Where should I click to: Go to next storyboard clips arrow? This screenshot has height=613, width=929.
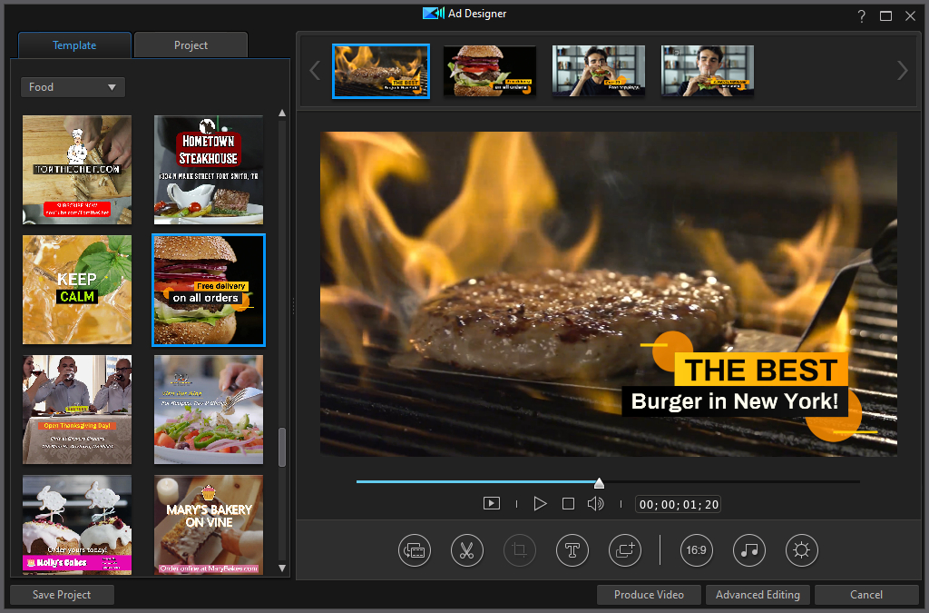(x=902, y=71)
